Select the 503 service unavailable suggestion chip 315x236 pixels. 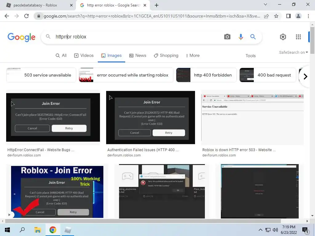point(41,75)
